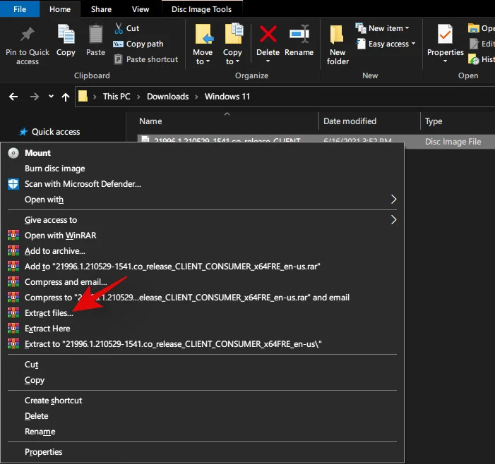The width and height of the screenshot is (495, 464).
Task: Choose Burn disc image
Action: [202, 169]
